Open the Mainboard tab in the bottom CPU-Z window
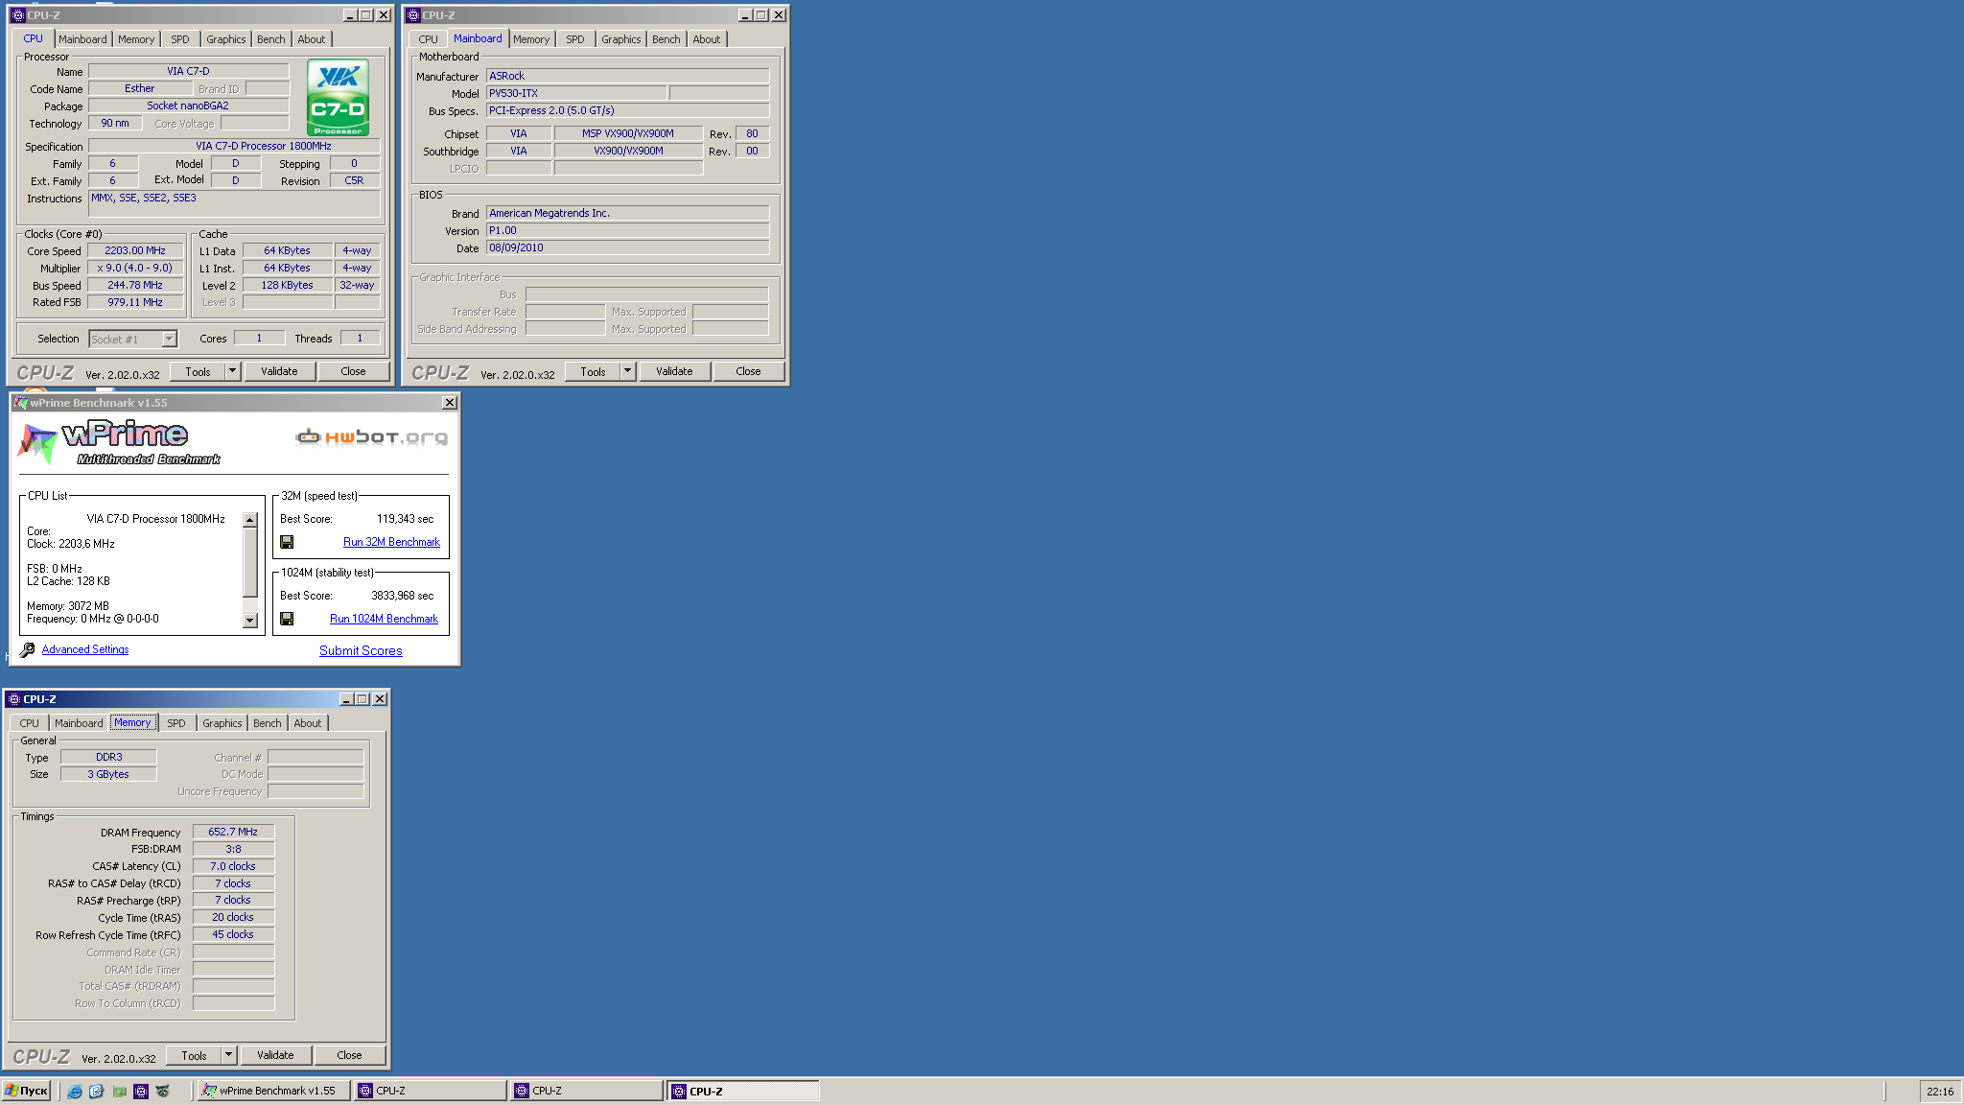The image size is (1964, 1105). [79, 723]
